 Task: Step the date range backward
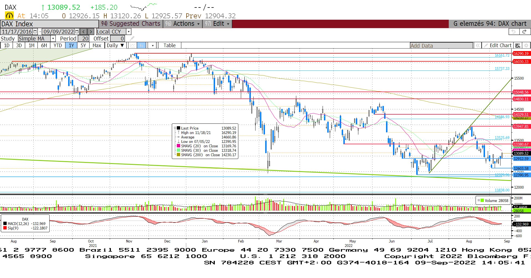click(83, 32)
